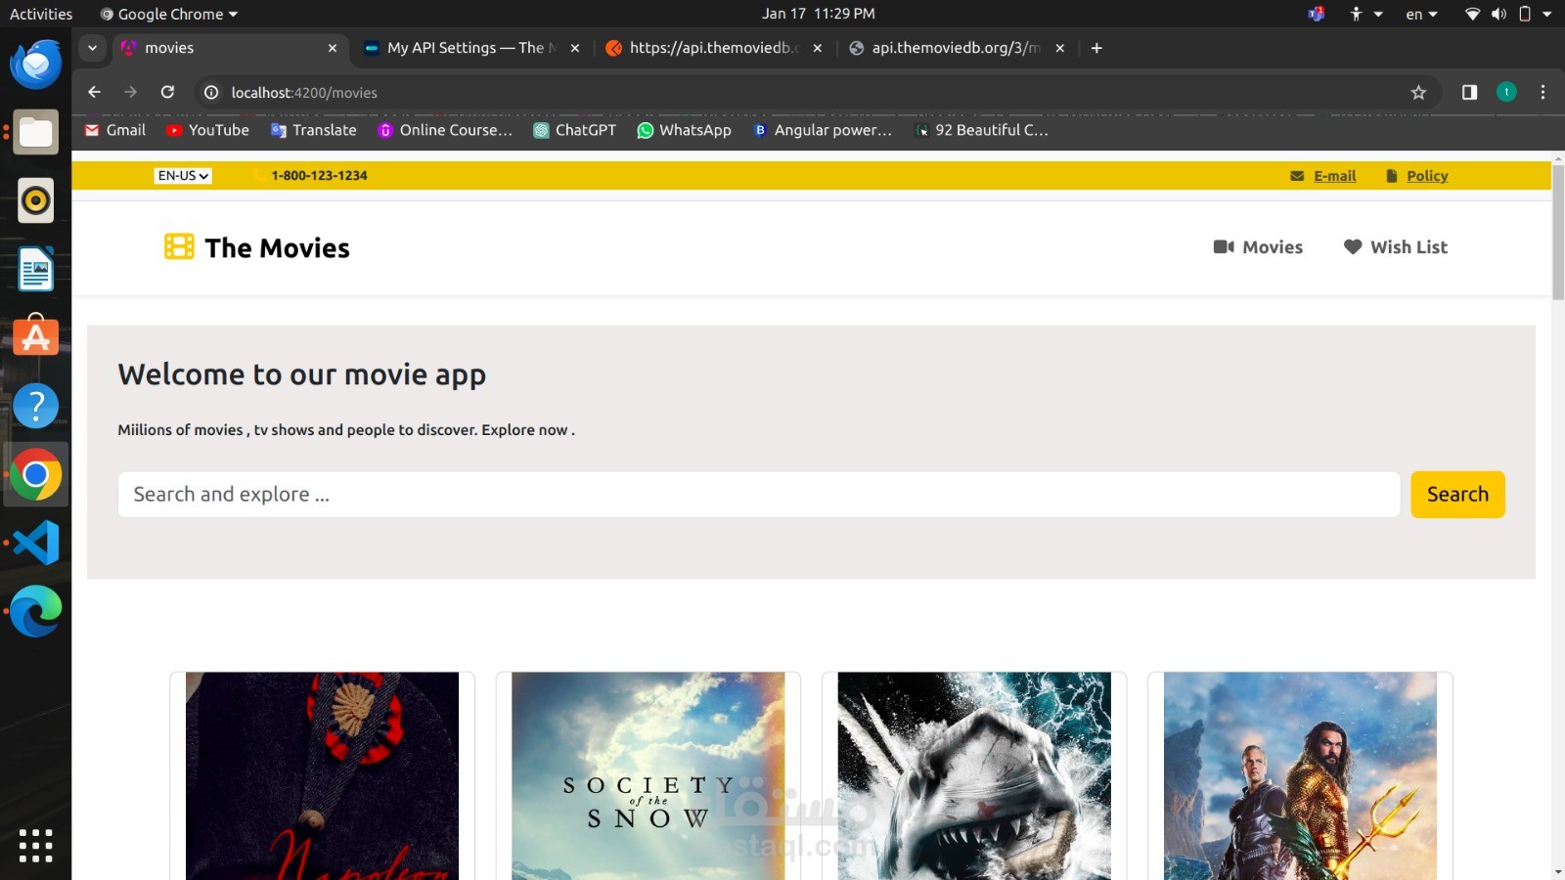Close the My API Settings tab
Image resolution: width=1565 pixels, height=880 pixels.
pyautogui.click(x=575, y=48)
